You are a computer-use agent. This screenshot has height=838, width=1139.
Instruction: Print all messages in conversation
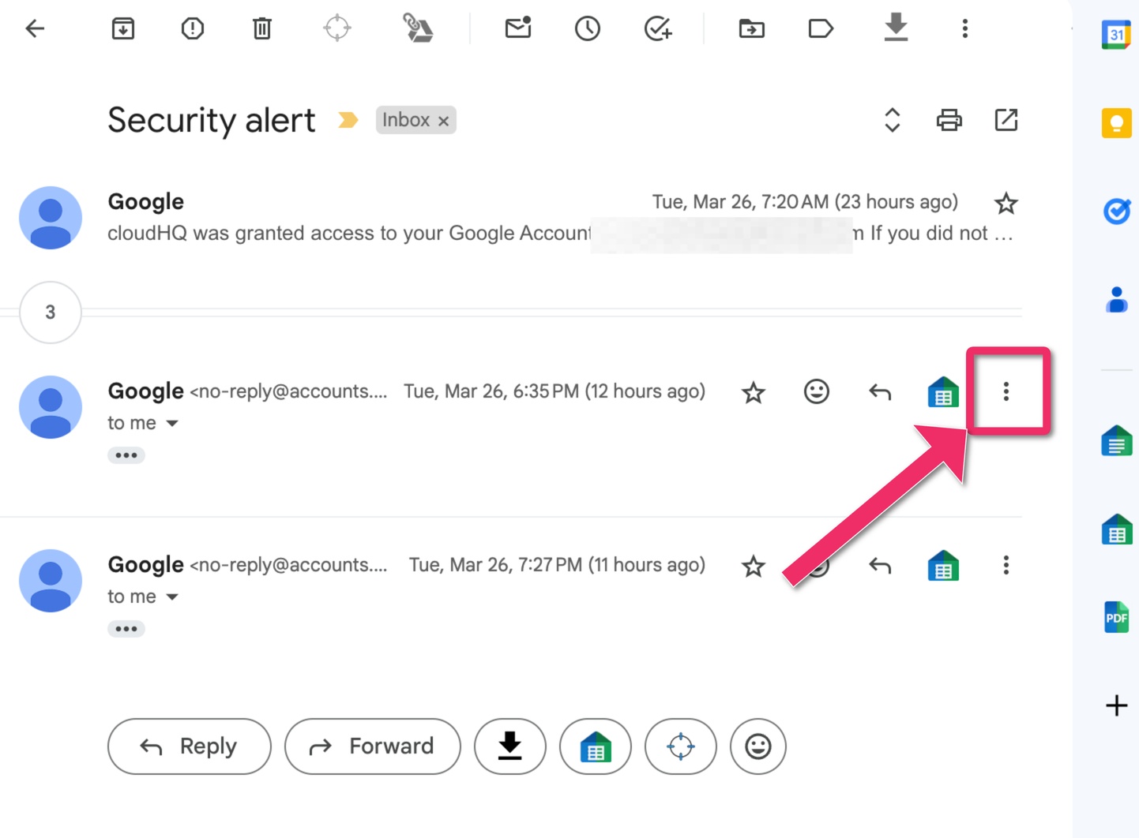[x=949, y=120]
